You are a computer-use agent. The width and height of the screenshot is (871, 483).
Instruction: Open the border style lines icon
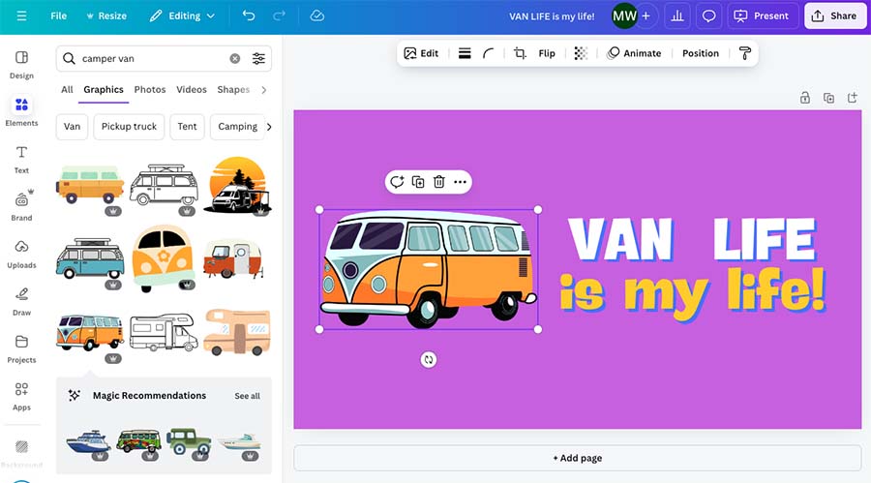point(465,53)
